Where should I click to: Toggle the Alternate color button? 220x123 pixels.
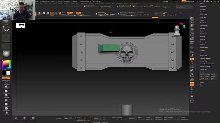pyautogui.click(x=6, y=78)
